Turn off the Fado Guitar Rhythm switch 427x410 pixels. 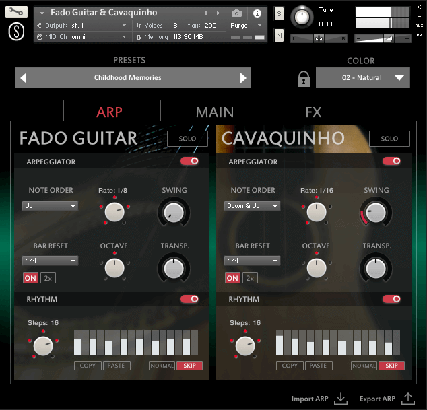tap(189, 299)
